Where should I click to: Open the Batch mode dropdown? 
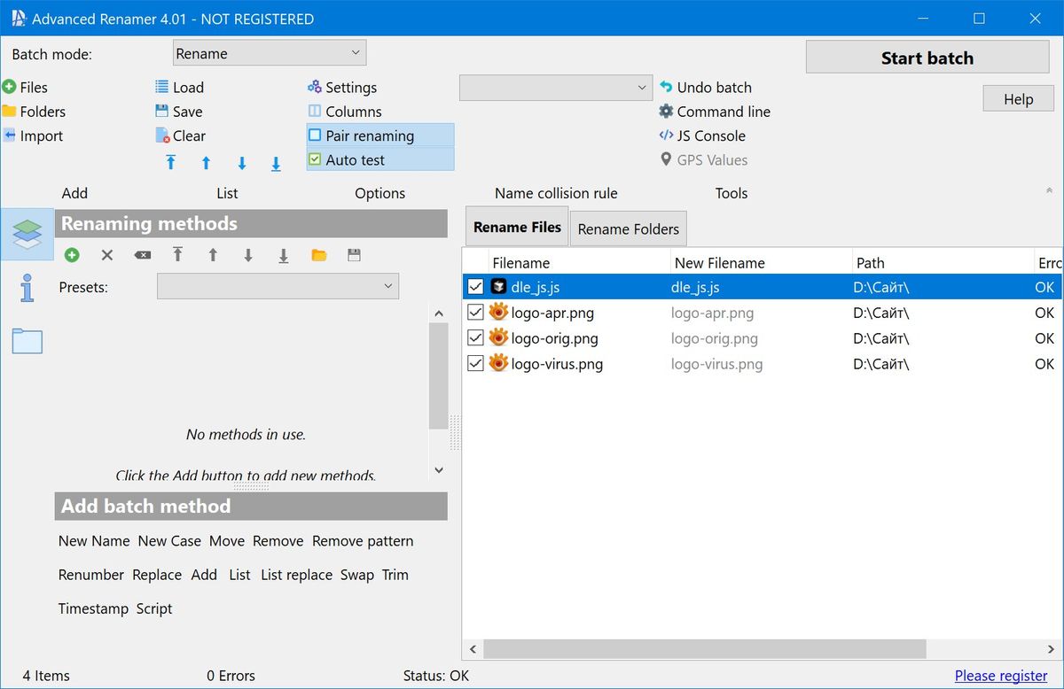(x=270, y=53)
